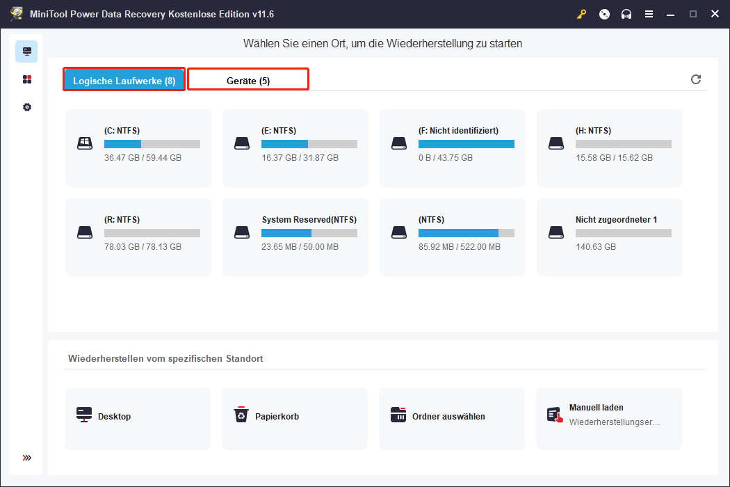Click the C: drive usage bar
Viewport: 730px width, 487px height.
click(152, 144)
